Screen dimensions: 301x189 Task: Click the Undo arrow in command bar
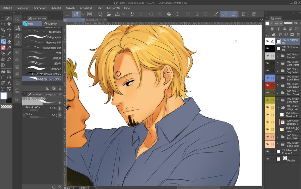pos(132,14)
